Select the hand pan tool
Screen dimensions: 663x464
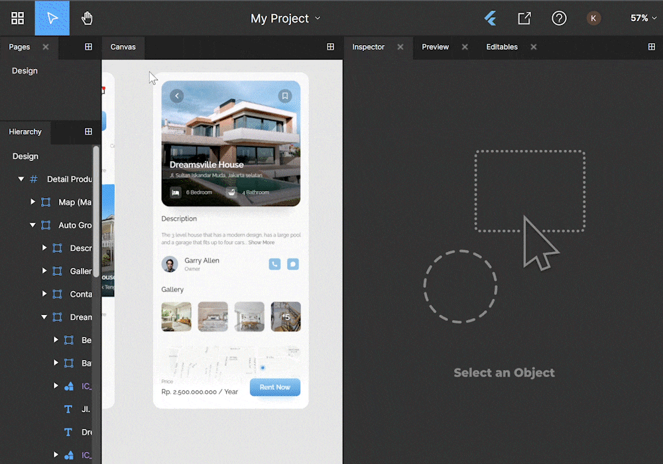point(87,18)
